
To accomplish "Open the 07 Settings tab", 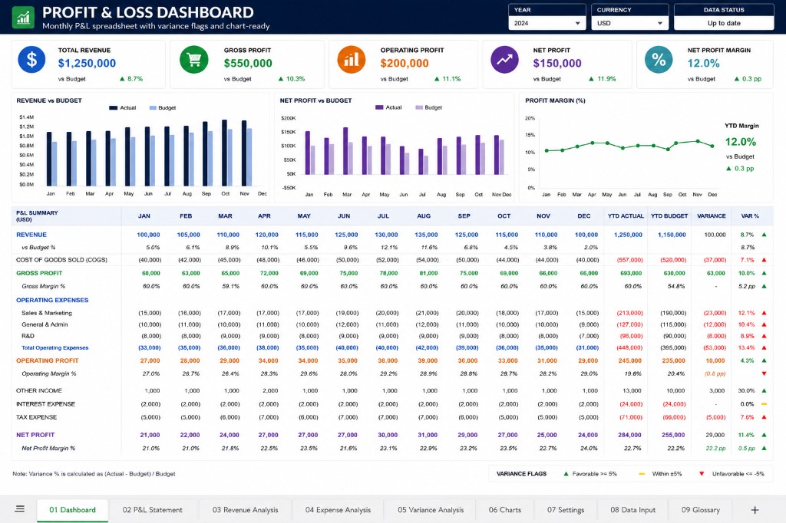I will click(x=566, y=510).
